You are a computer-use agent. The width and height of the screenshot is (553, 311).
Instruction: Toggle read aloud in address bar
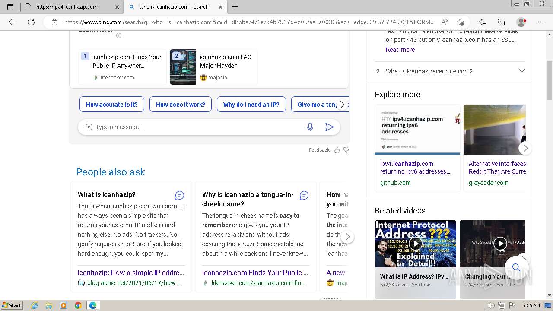coord(444,22)
